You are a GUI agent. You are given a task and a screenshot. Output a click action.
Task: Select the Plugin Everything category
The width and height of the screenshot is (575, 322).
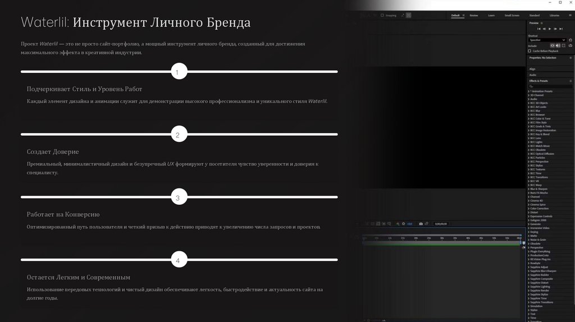click(x=540, y=252)
